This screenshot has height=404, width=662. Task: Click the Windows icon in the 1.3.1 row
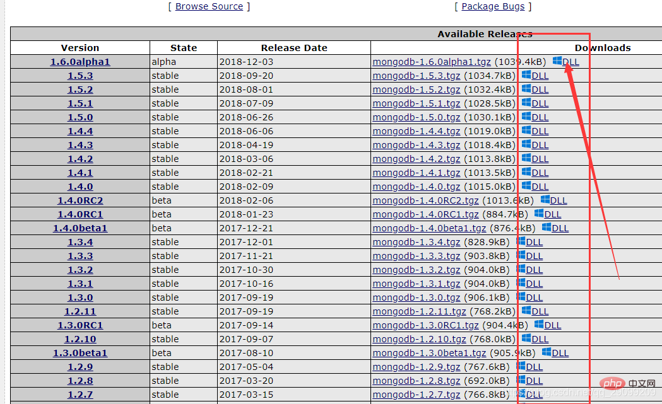click(521, 284)
